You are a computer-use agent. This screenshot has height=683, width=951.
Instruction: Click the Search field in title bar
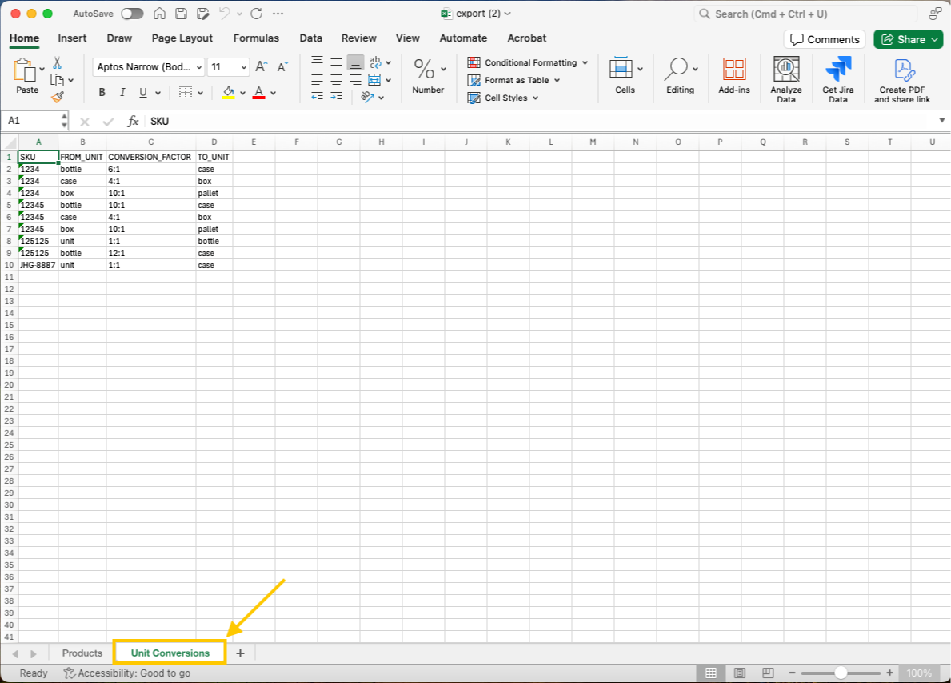pos(805,14)
